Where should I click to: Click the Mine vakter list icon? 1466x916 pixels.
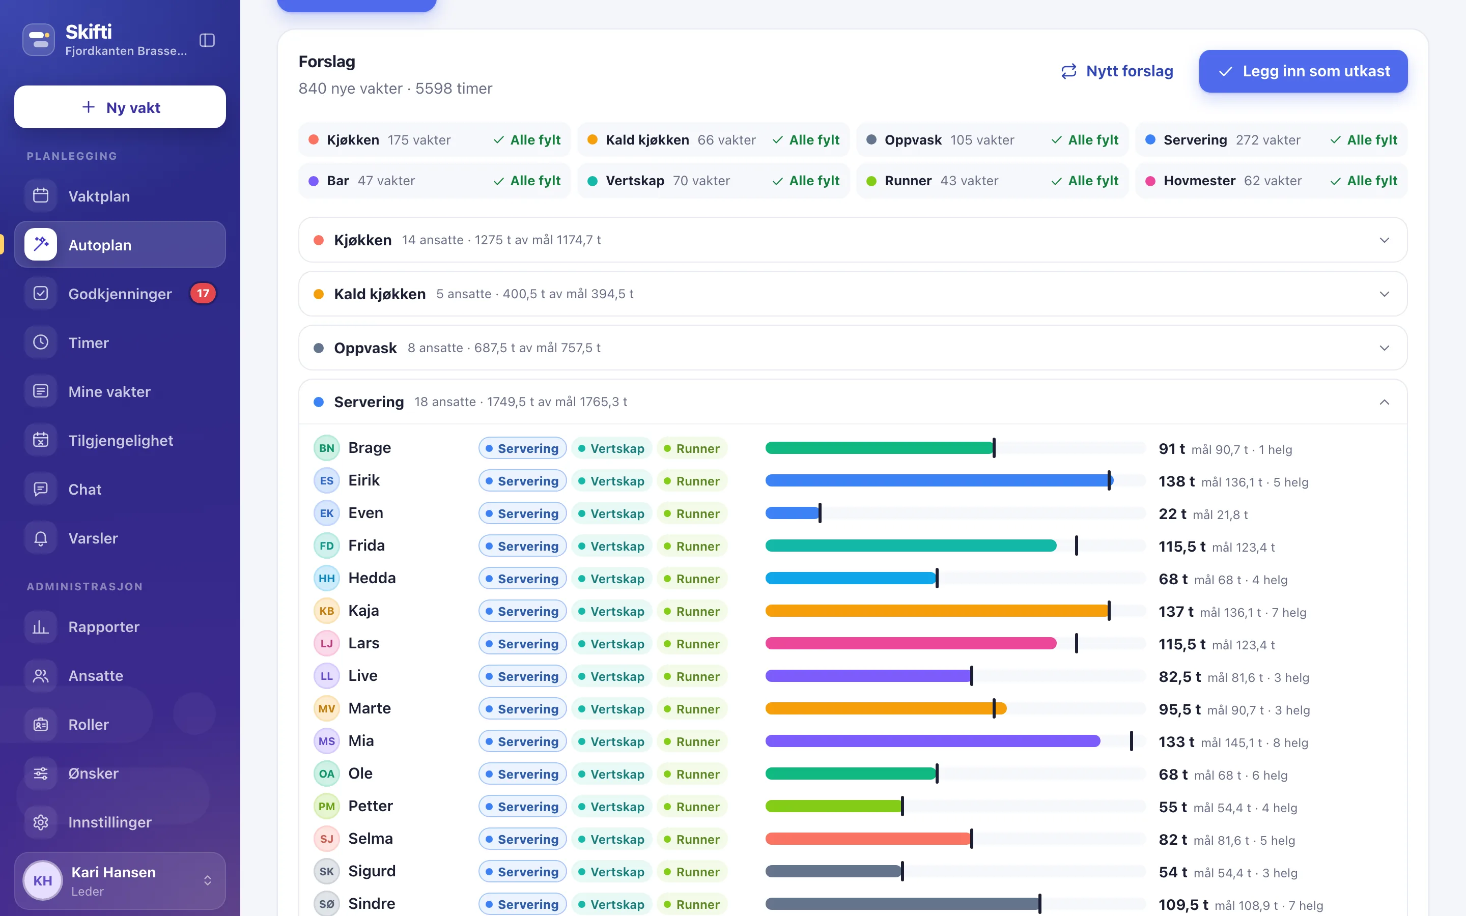[41, 391]
